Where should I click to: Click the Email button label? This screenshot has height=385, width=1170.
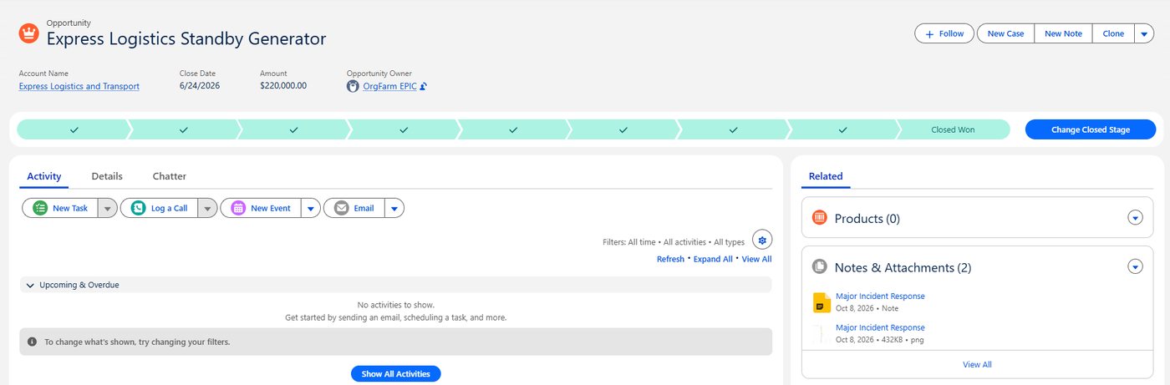364,208
